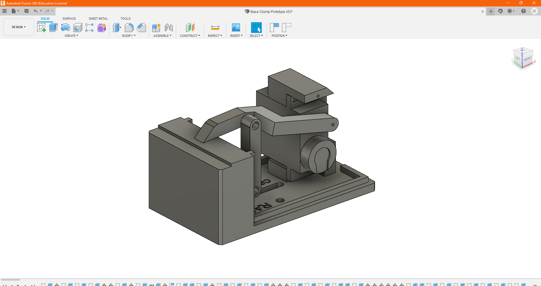Click the Measure ruler icon
Viewport: 541px width, 286px height.
215,28
